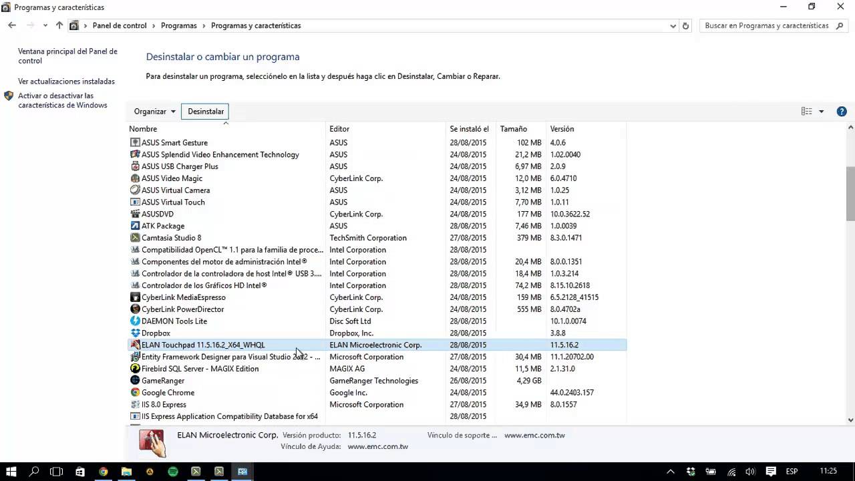Select the CyberLink MediaEspresso icon
855x481 pixels.
coord(135,297)
